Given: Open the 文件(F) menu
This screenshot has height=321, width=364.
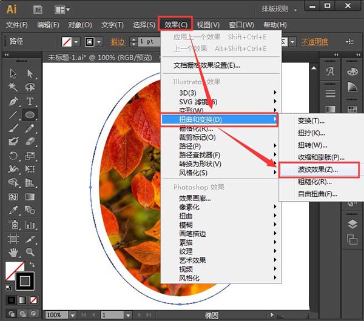Looking at the screenshot, I should 17,25.
